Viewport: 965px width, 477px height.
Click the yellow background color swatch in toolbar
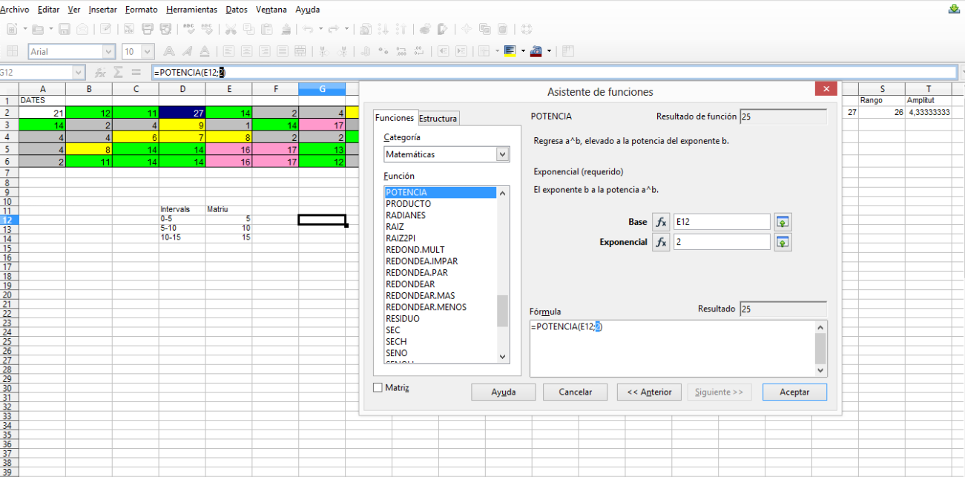click(510, 51)
